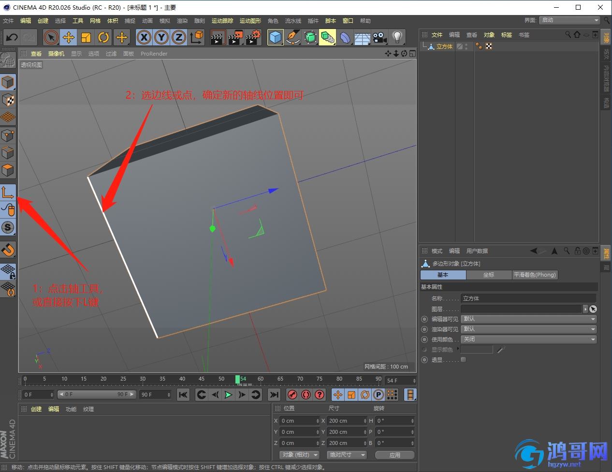The height and width of the screenshot is (472, 612).
Task: Open the 对象 (相对) dropdown
Action: (300, 455)
